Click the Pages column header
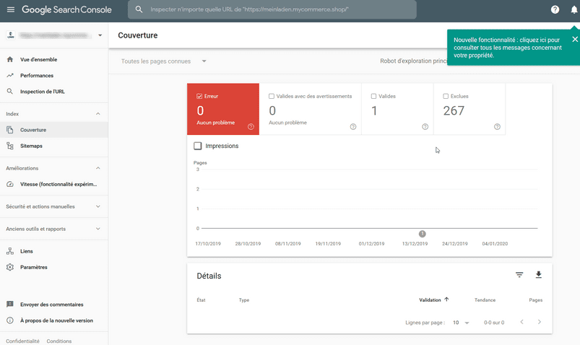 [x=536, y=300]
